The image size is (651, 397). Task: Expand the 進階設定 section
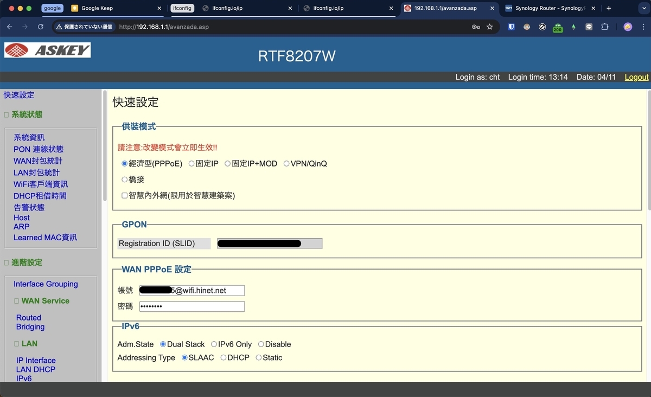(x=5, y=262)
